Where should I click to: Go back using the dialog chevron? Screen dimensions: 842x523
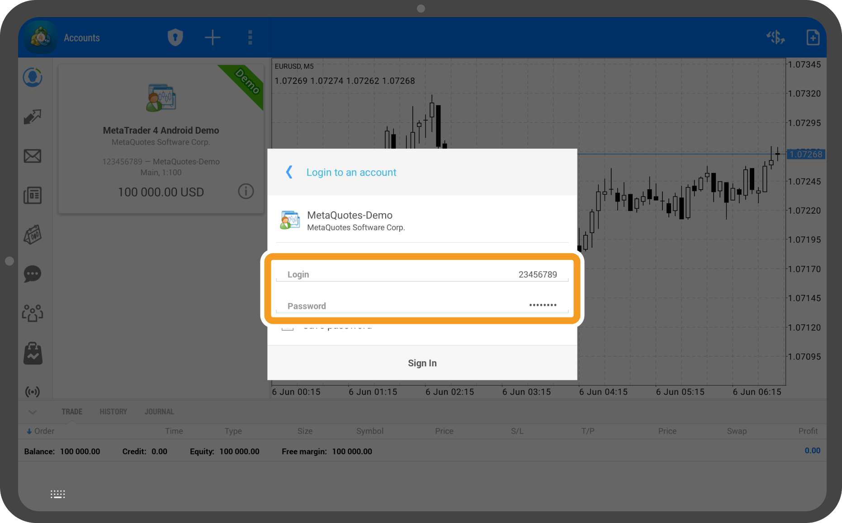coord(289,172)
